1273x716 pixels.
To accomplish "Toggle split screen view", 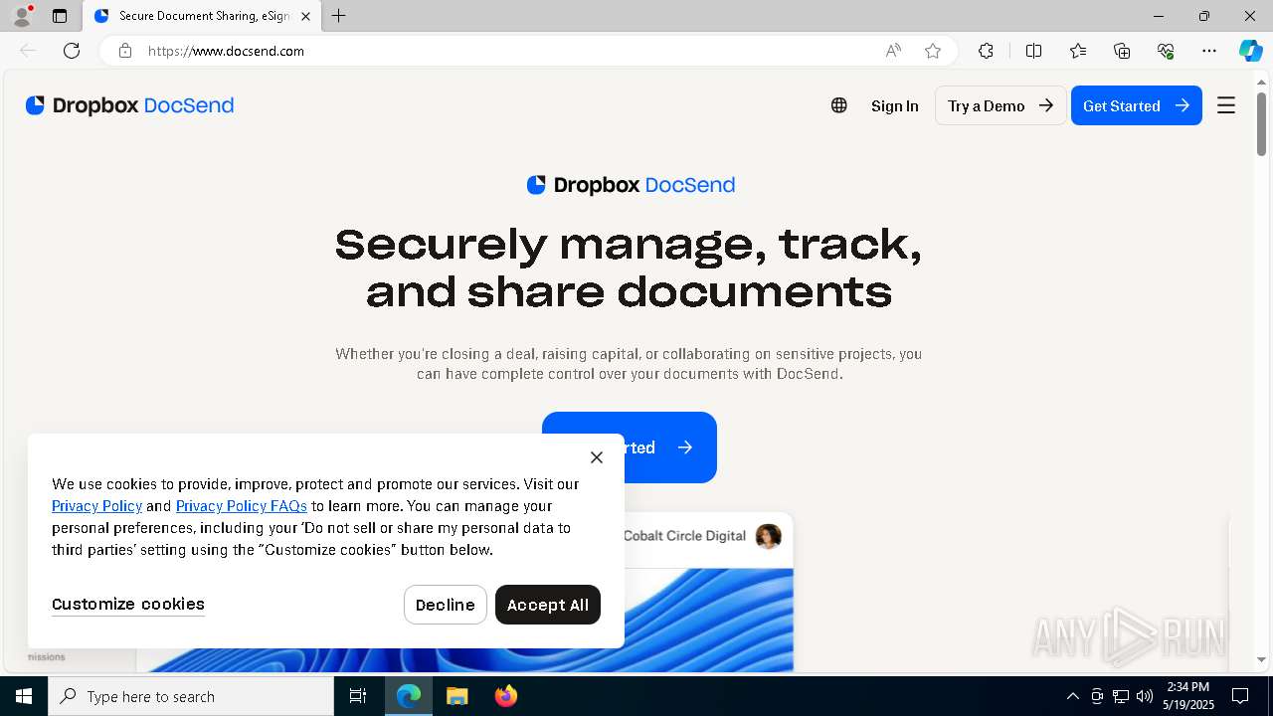I will point(1033,51).
